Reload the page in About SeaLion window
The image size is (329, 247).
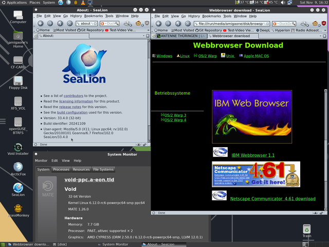point(60,24)
